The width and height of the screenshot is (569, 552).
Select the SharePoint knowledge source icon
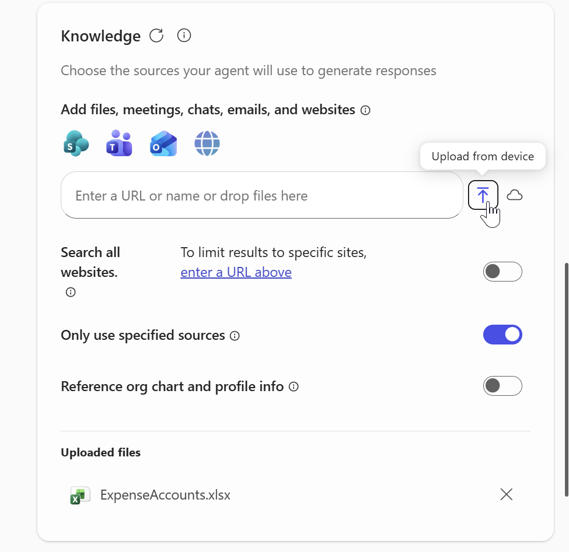[75, 143]
